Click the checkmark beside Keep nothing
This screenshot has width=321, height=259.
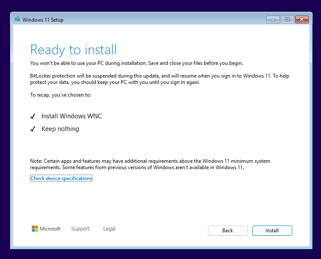33,129
